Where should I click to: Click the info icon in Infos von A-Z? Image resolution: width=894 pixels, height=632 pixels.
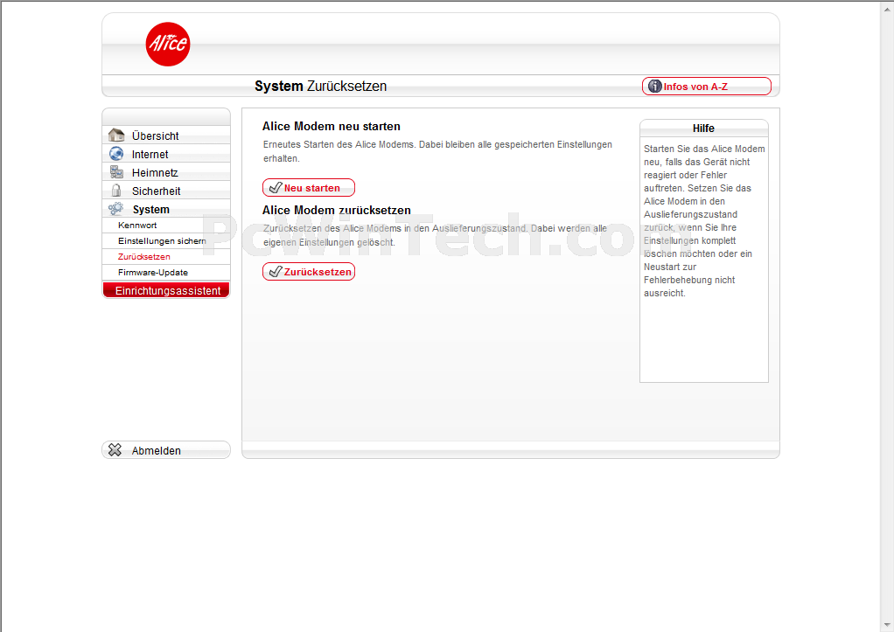click(654, 86)
